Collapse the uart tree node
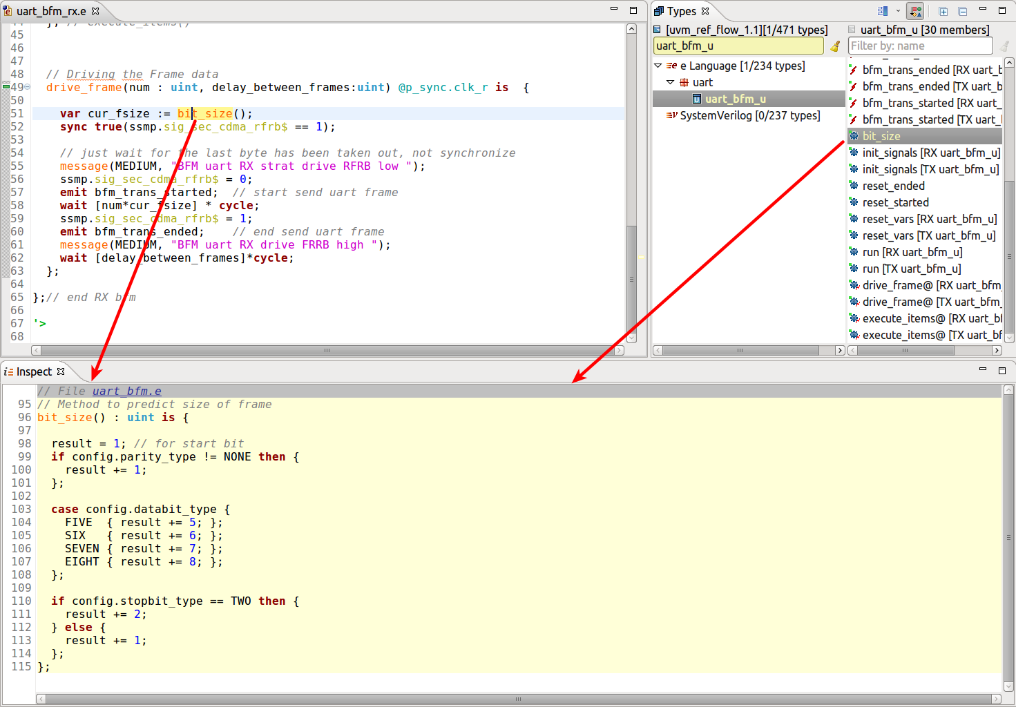The image size is (1016, 707). coord(670,82)
